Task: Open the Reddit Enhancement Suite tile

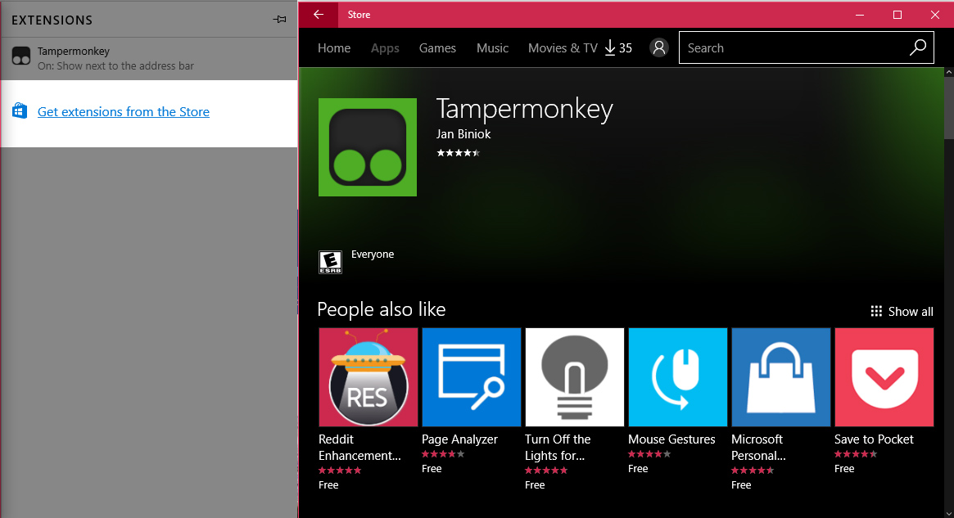Action: tap(368, 377)
